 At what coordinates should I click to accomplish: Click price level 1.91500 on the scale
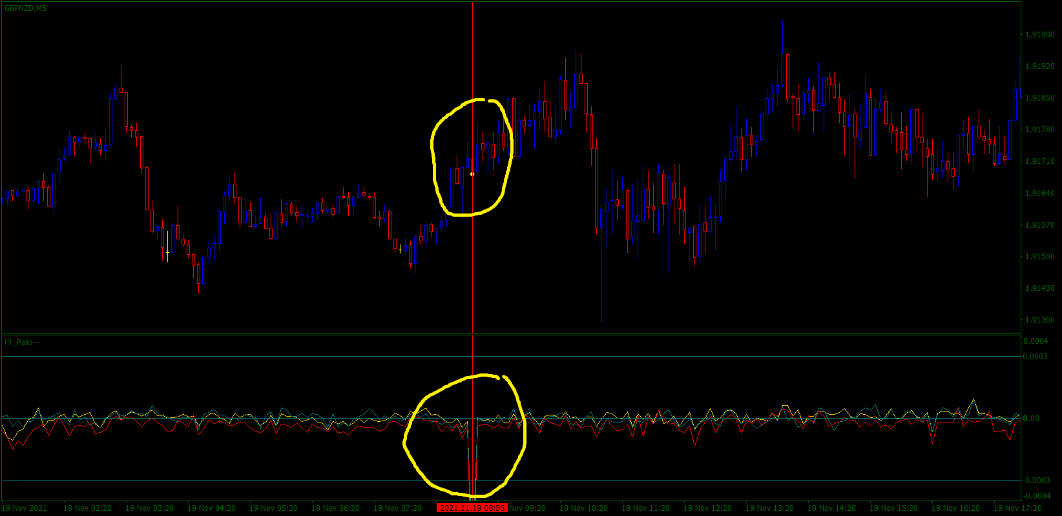[x=1040, y=257]
